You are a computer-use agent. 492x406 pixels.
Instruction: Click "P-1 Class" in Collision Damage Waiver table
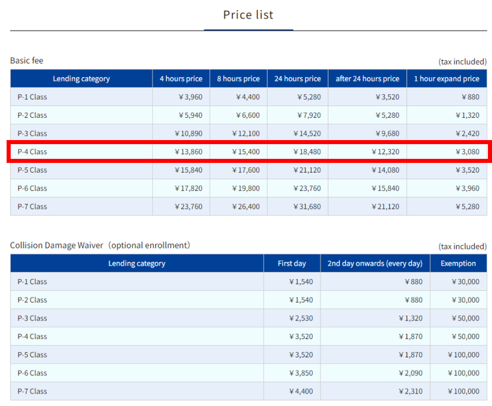point(32,282)
